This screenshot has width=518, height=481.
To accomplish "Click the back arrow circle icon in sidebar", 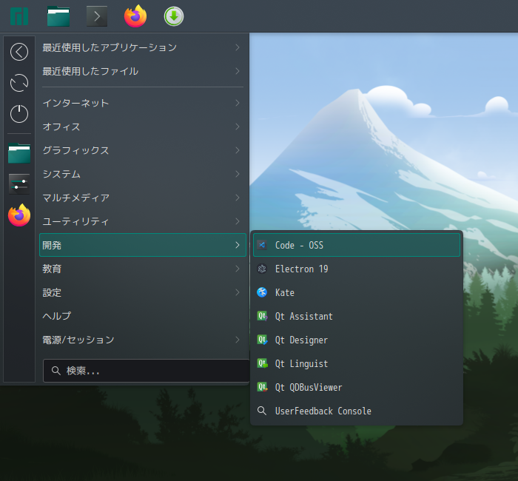I will [19, 52].
